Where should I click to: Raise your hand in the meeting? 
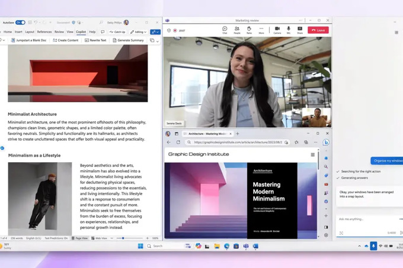pos(249,29)
